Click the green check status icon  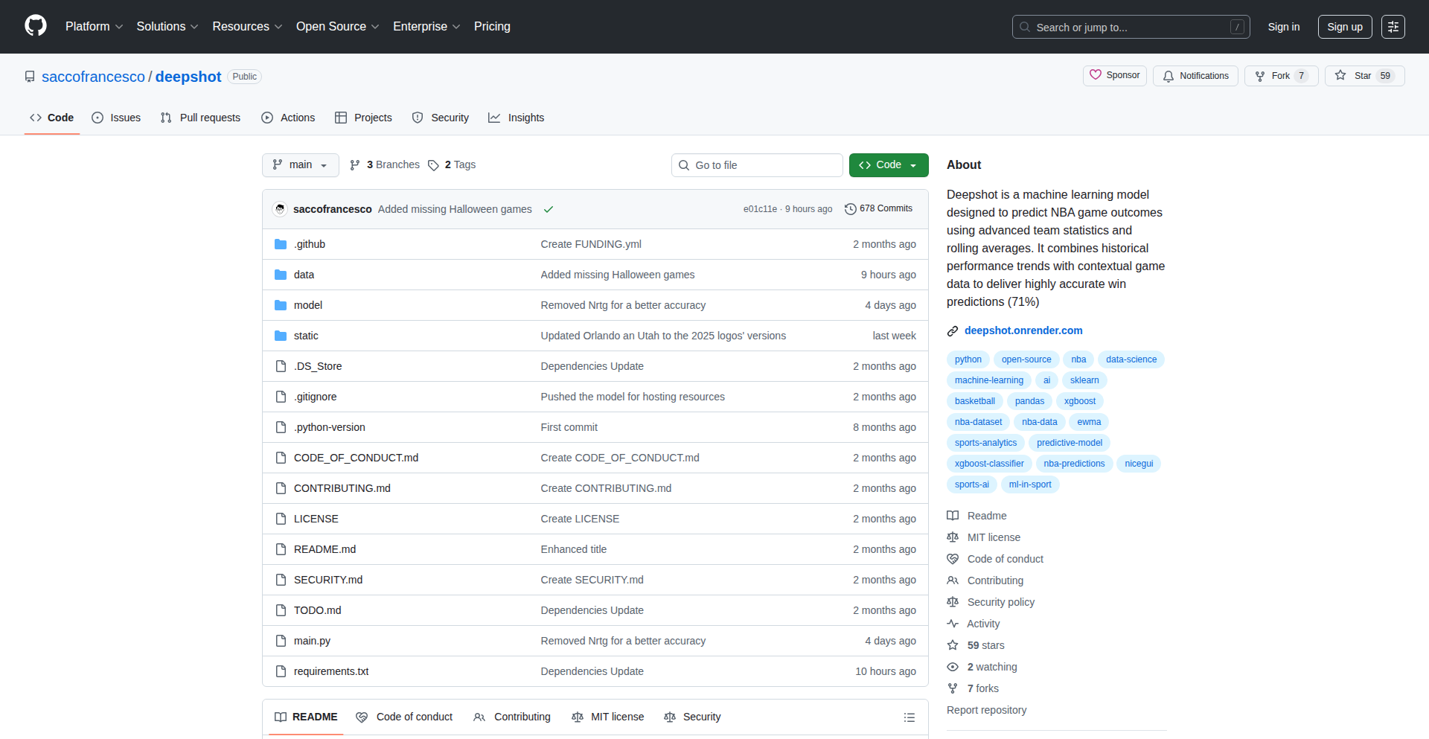click(549, 210)
